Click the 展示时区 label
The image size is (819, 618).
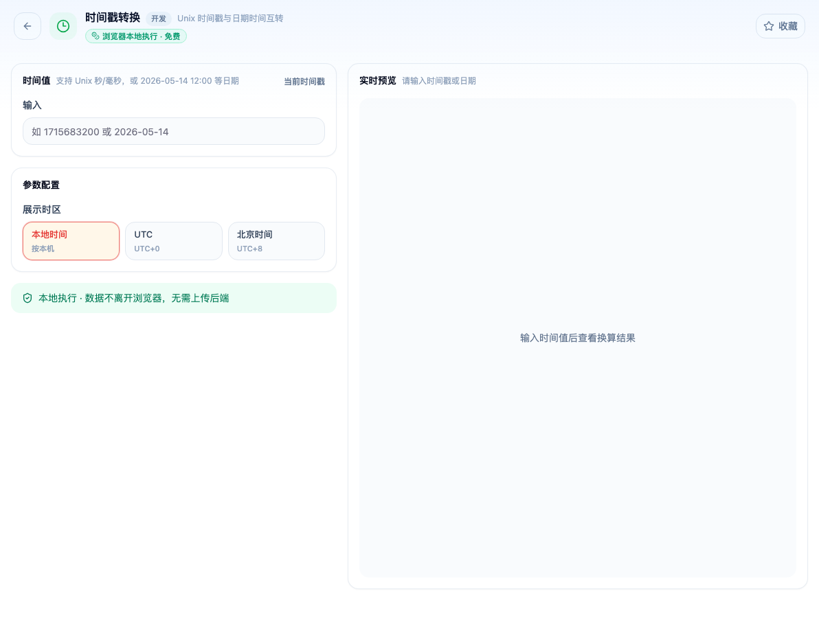pos(42,209)
